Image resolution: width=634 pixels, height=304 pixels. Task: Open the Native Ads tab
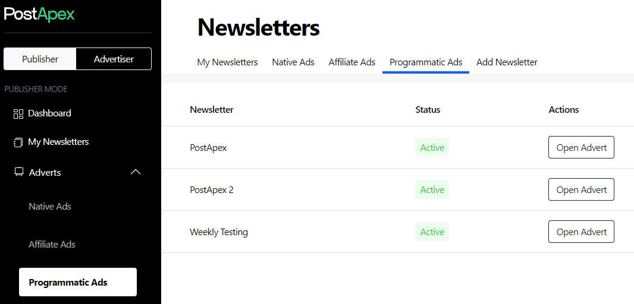293,62
